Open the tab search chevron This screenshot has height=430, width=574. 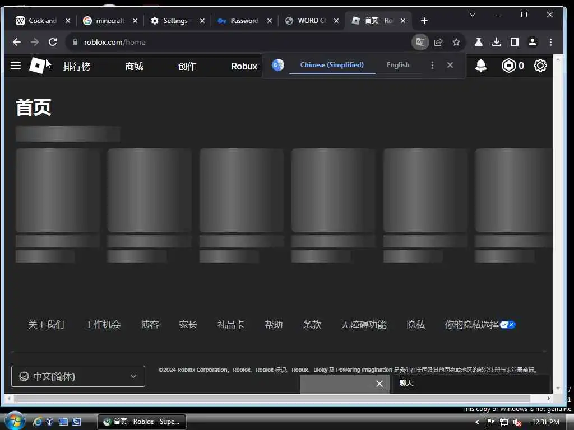click(472, 15)
